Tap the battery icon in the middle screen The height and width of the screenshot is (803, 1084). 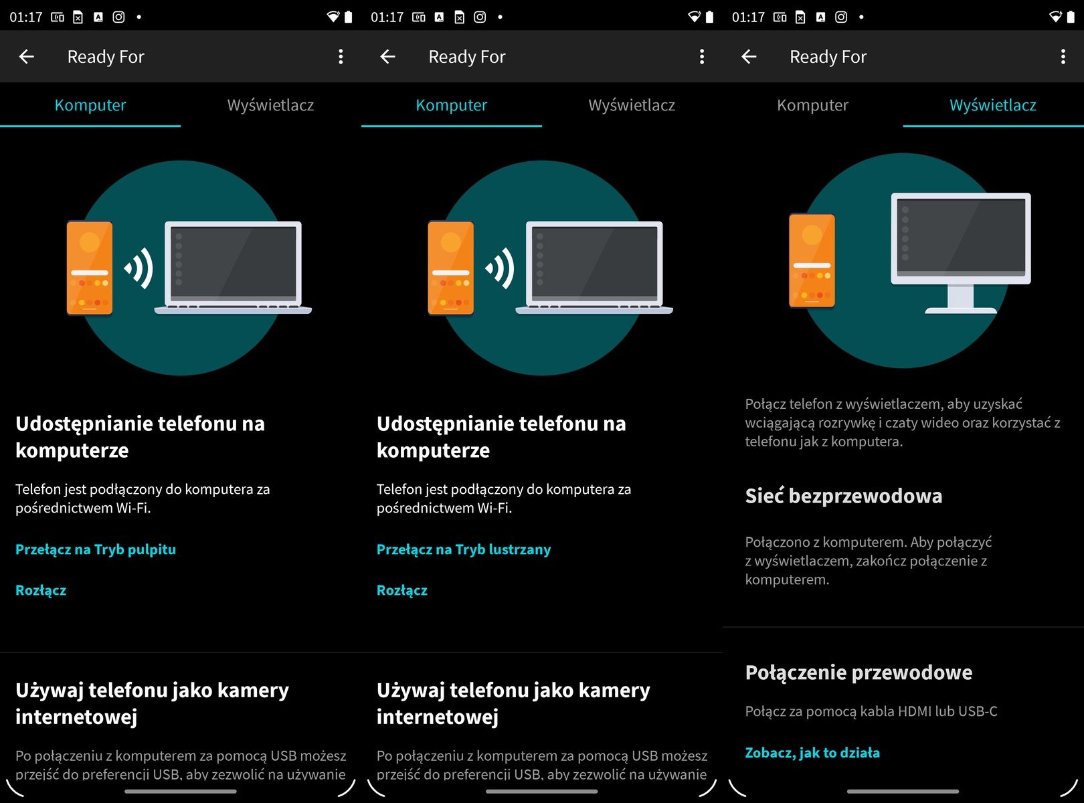[710, 17]
